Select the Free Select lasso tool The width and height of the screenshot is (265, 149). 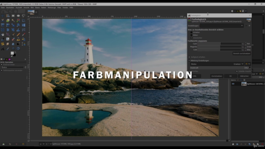tap(24, 16)
